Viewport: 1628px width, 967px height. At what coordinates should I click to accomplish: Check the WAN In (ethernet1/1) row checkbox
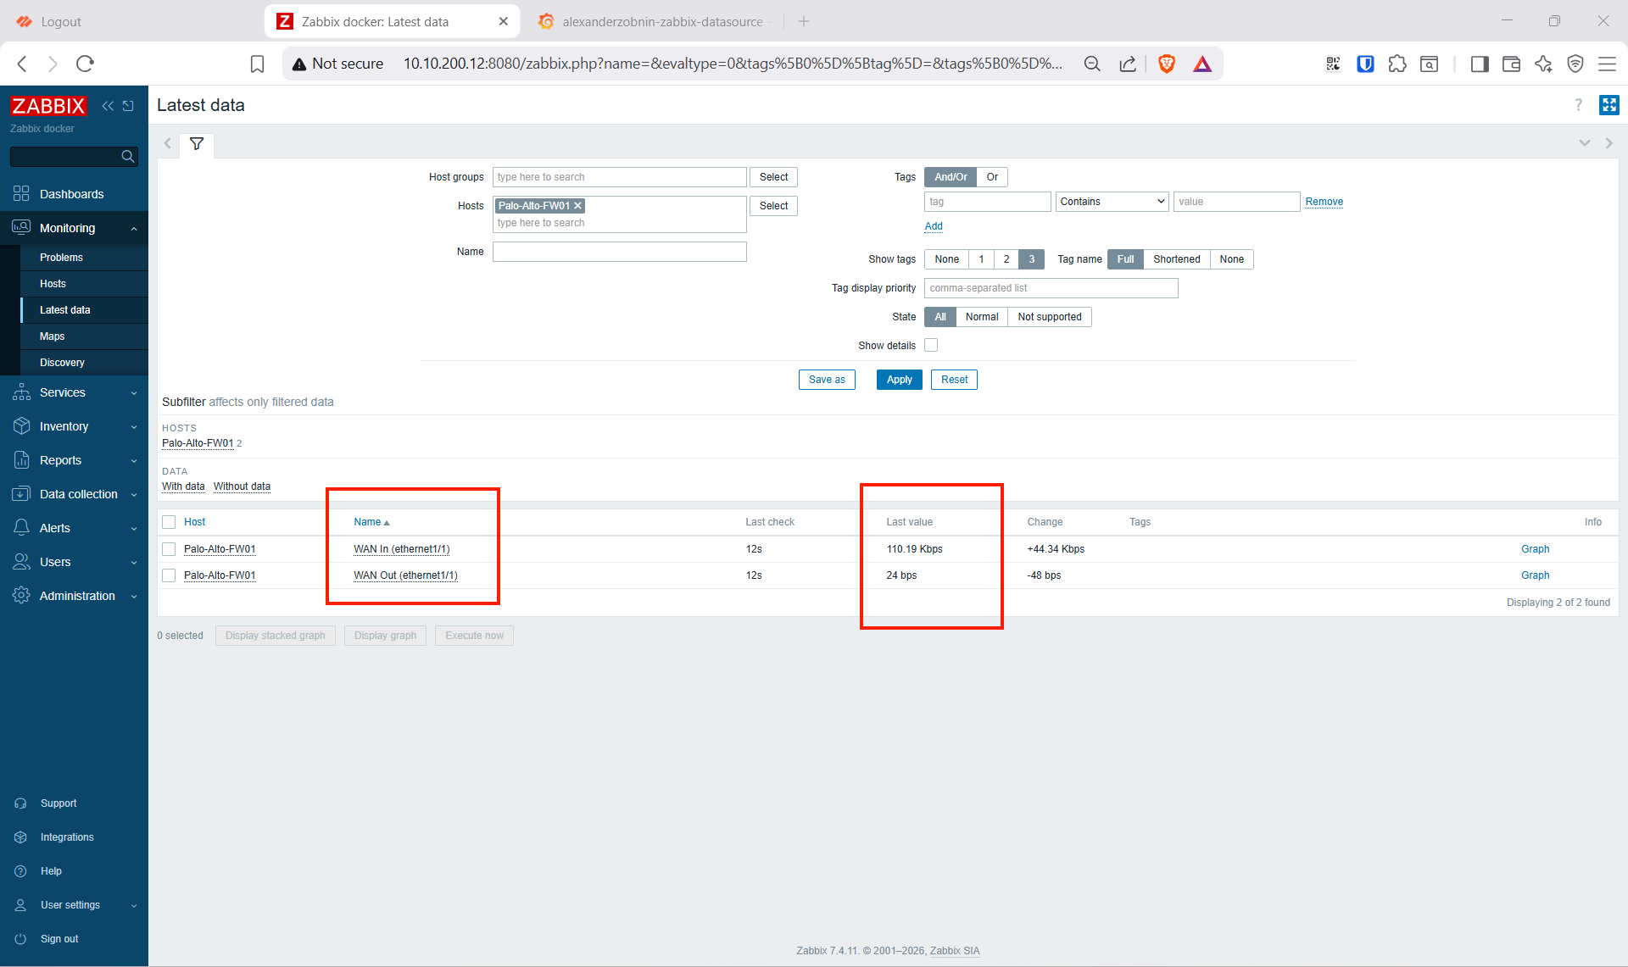(x=169, y=549)
